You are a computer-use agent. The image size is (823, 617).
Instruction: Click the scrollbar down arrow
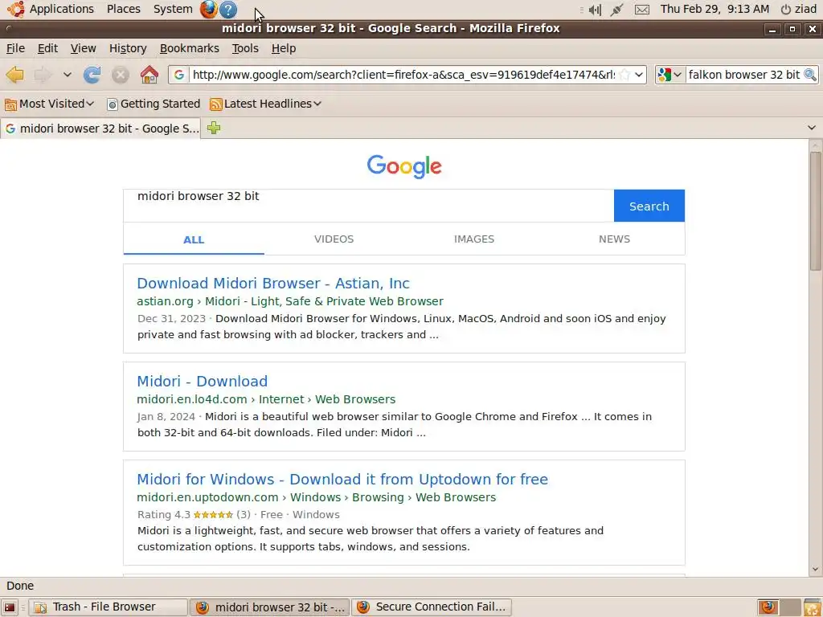[815, 569]
